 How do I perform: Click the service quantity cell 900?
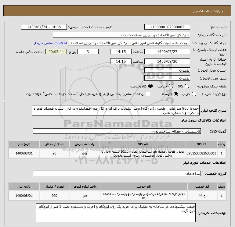(55, 196)
